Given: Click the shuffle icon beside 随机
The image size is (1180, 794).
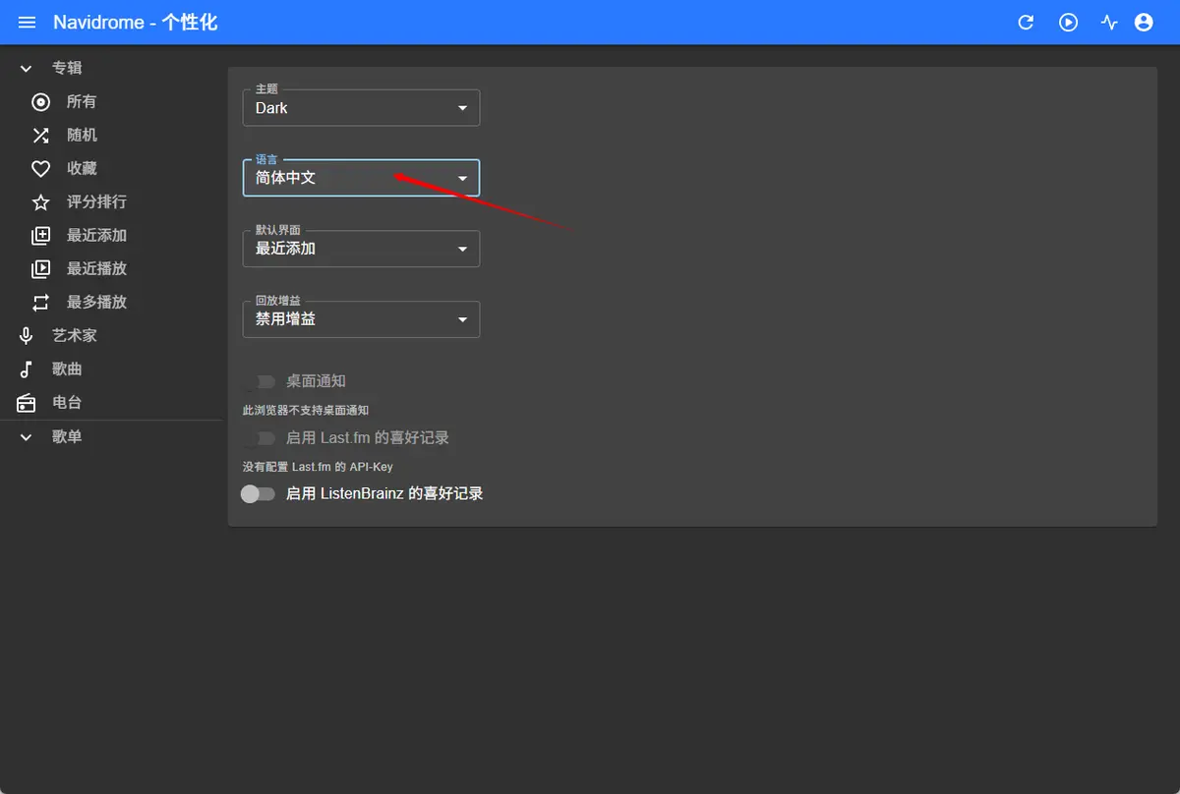Looking at the screenshot, I should (x=40, y=136).
